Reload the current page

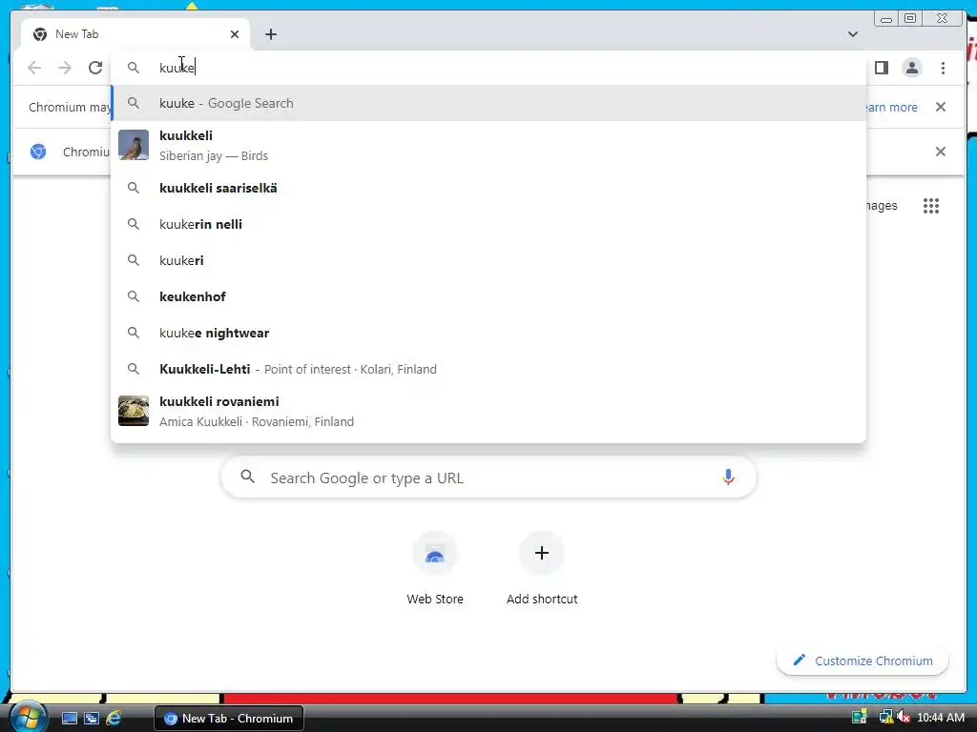click(95, 68)
